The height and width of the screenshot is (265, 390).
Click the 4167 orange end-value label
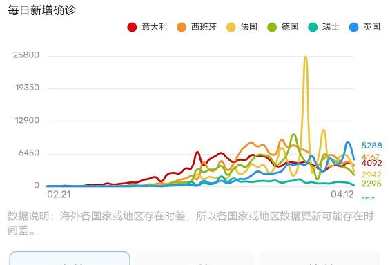pos(371,157)
